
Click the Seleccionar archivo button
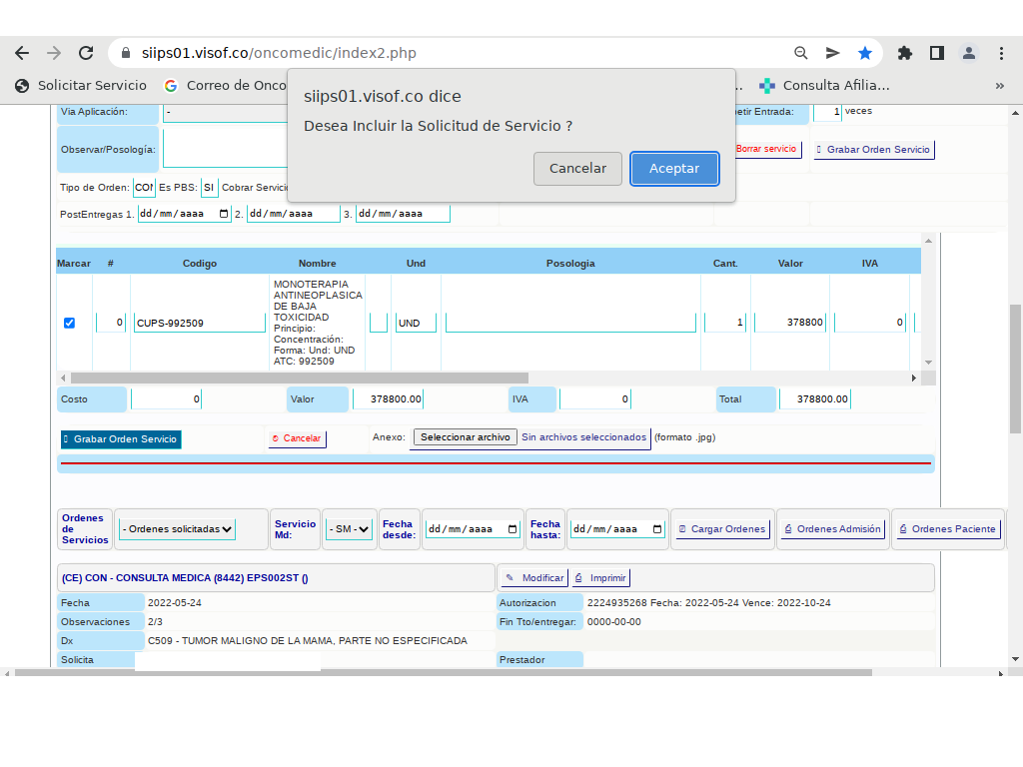point(464,437)
